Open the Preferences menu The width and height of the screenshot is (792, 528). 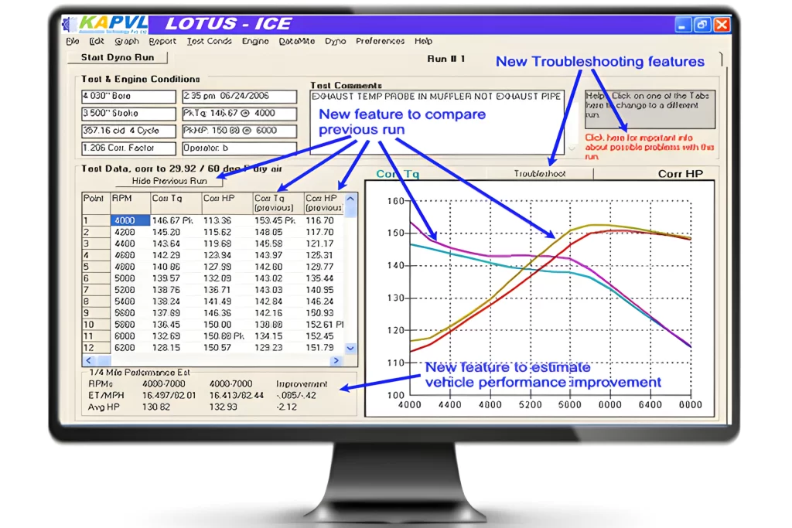(380, 41)
